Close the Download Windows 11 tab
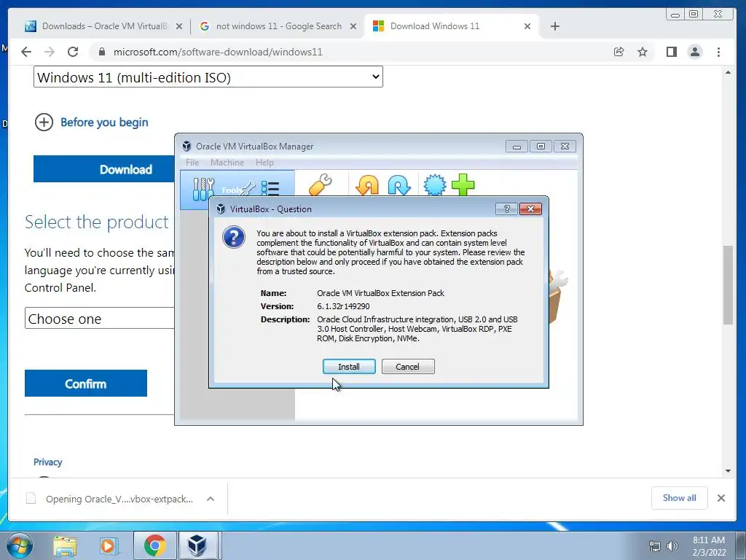The height and width of the screenshot is (560, 746). pos(527,26)
